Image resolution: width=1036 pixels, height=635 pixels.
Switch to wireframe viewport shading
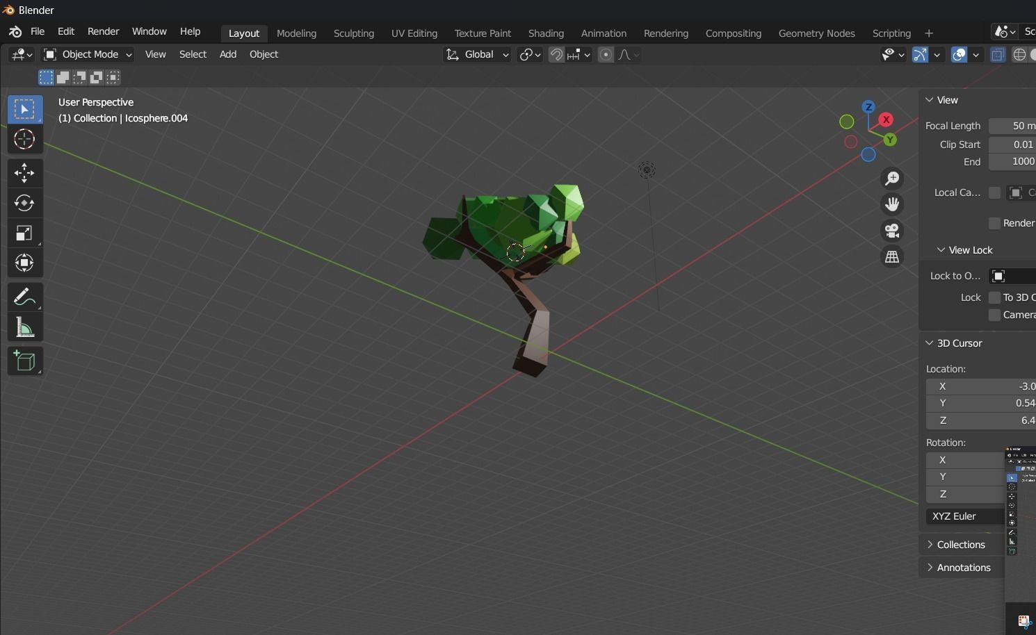click(x=1019, y=54)
